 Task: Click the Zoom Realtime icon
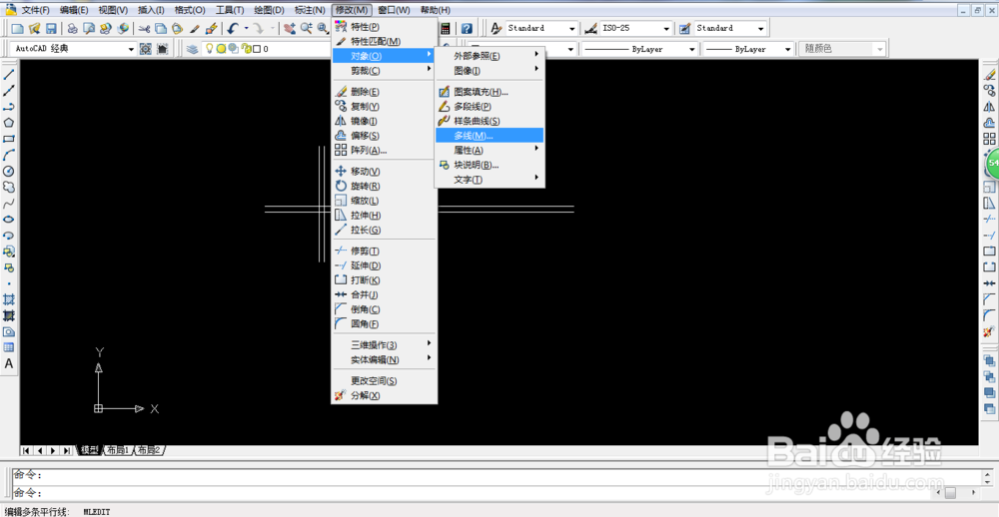point(306,28)
